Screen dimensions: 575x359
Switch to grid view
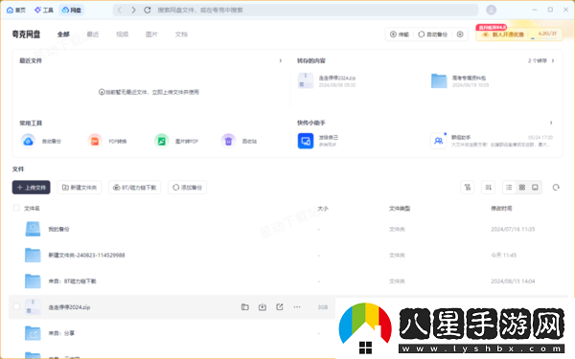[x=522, y=188]
